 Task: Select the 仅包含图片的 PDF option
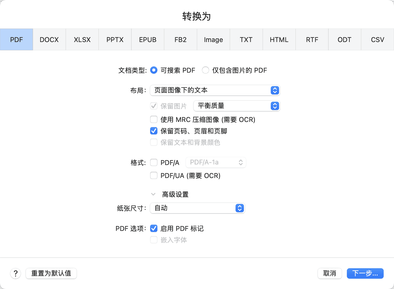[205, 70]
